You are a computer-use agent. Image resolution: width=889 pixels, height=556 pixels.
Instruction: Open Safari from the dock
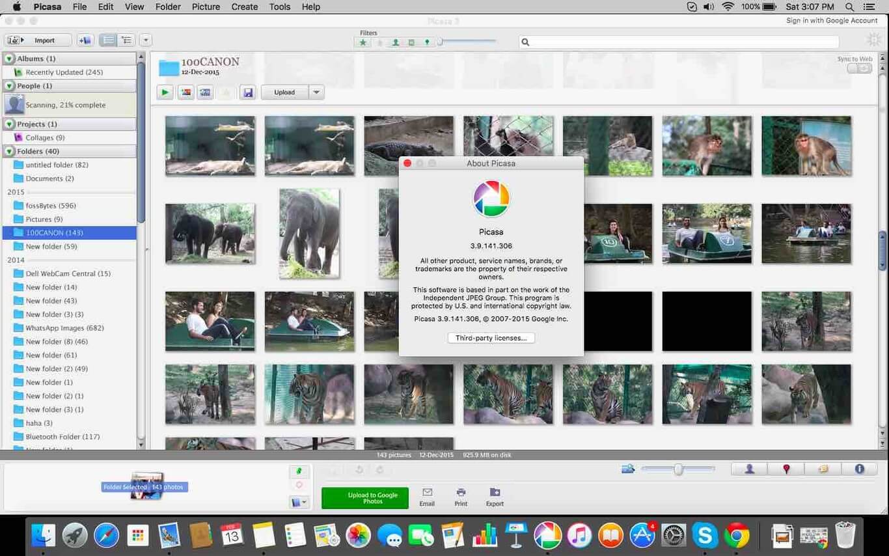tap(106, 535)
